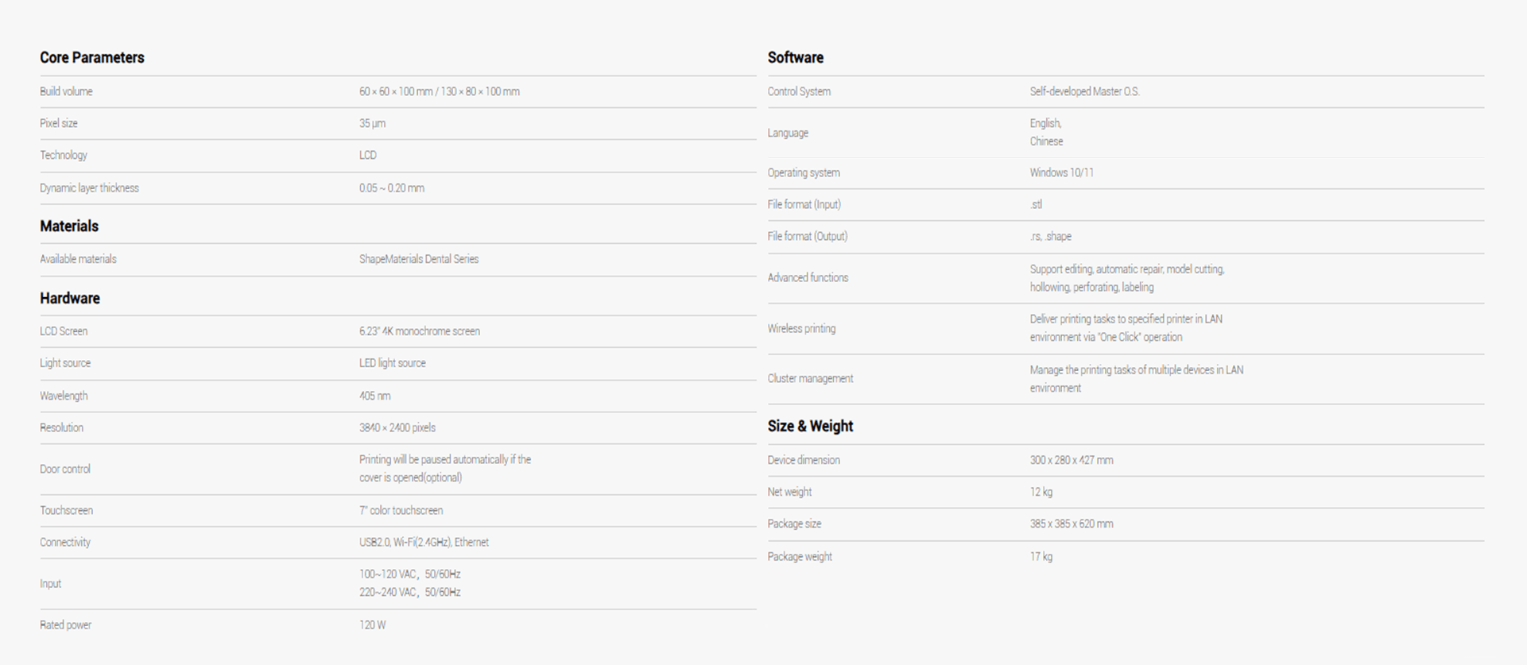The height and width of the screenshot is (665, 1527).
Task: Click the Build volume row label
Action: click(x=66, y=92)
